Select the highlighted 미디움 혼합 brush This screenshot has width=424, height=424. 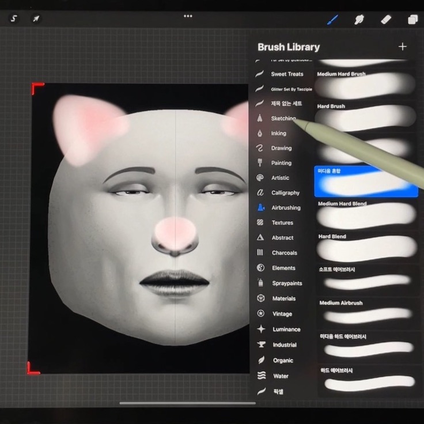point(366,181)
